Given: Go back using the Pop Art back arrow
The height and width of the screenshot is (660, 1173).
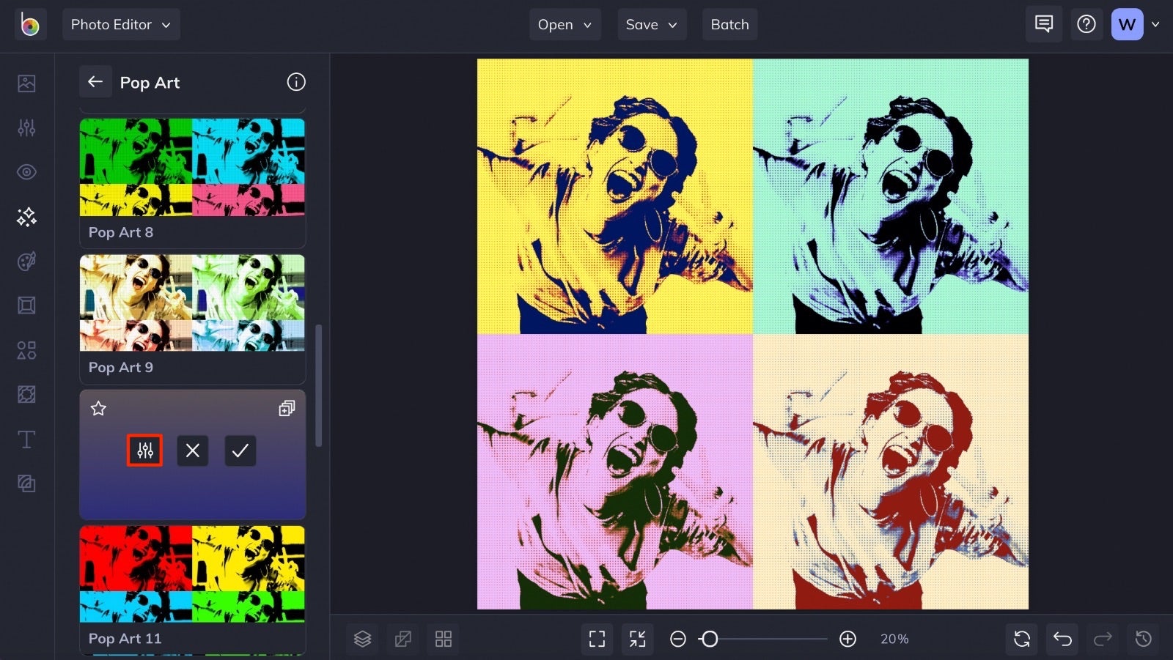Looking at the screenshot, I should click(x=95, y=81).
